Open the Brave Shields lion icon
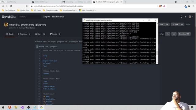The height and width of the screenshot is (110, 196). [160, 6]
